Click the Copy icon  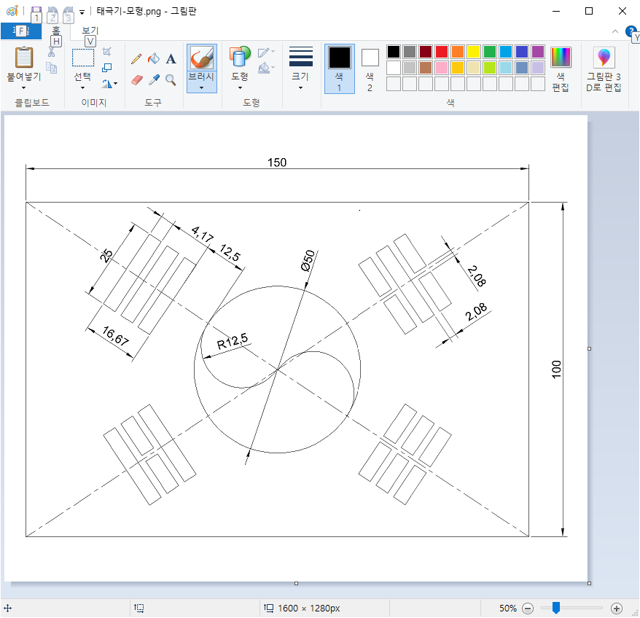[x=52, y=67]
